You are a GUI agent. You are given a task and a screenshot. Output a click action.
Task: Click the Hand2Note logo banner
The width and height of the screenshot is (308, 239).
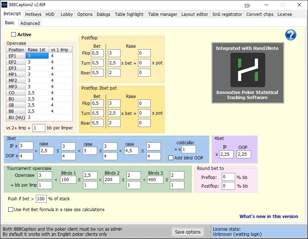point(248,73)
